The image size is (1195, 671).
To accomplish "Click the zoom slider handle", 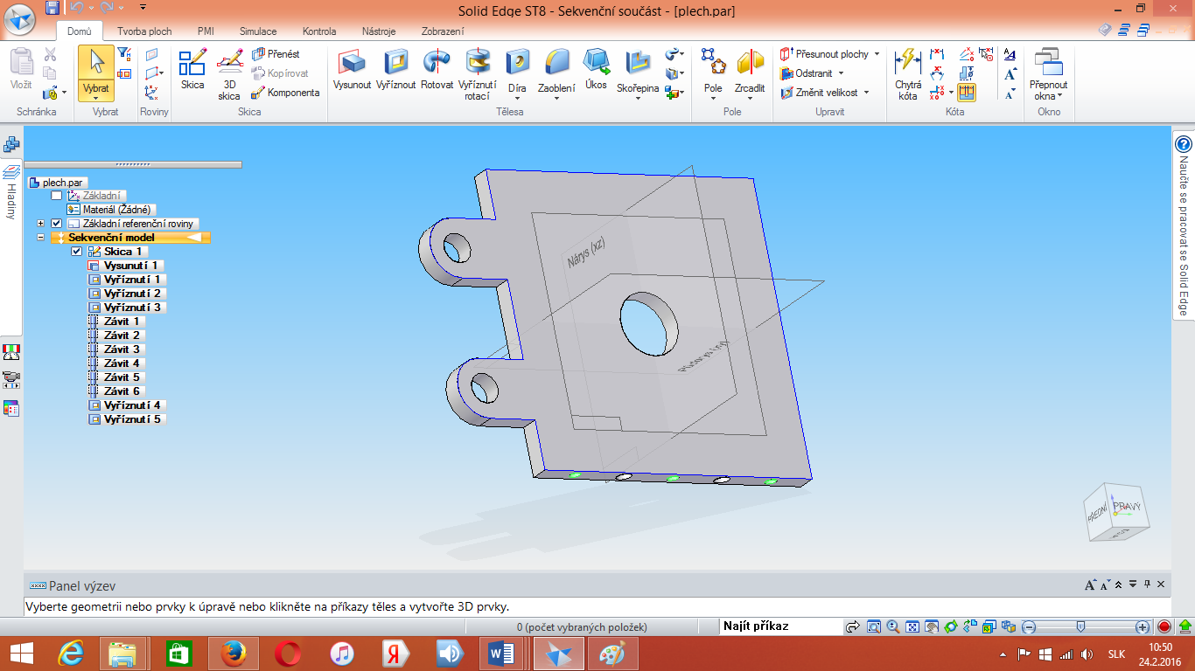I will [x=1081, y=627].
